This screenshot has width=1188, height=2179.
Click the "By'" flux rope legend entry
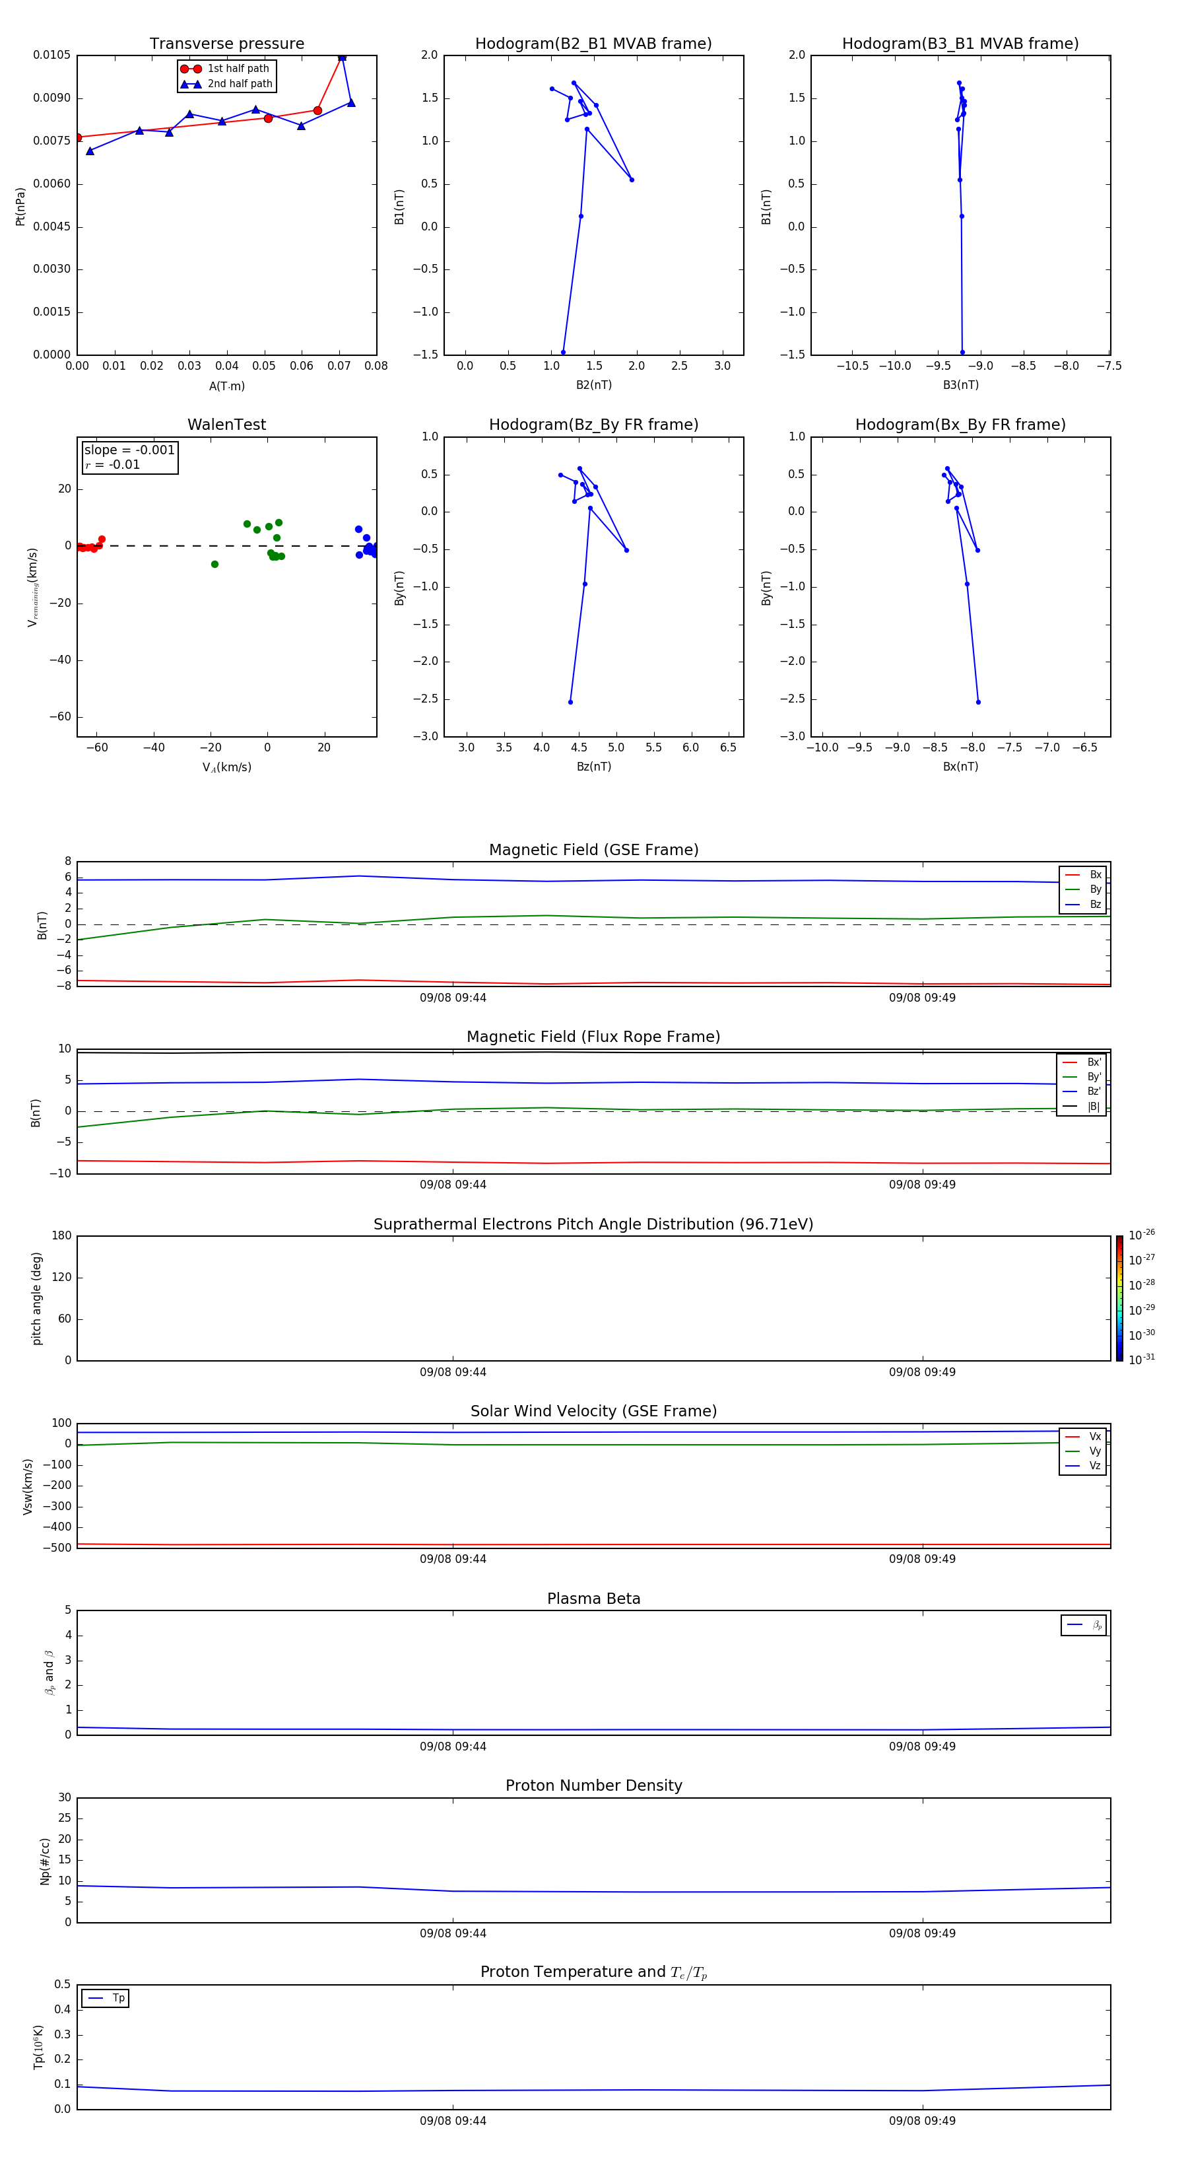pos(1082,1077)
